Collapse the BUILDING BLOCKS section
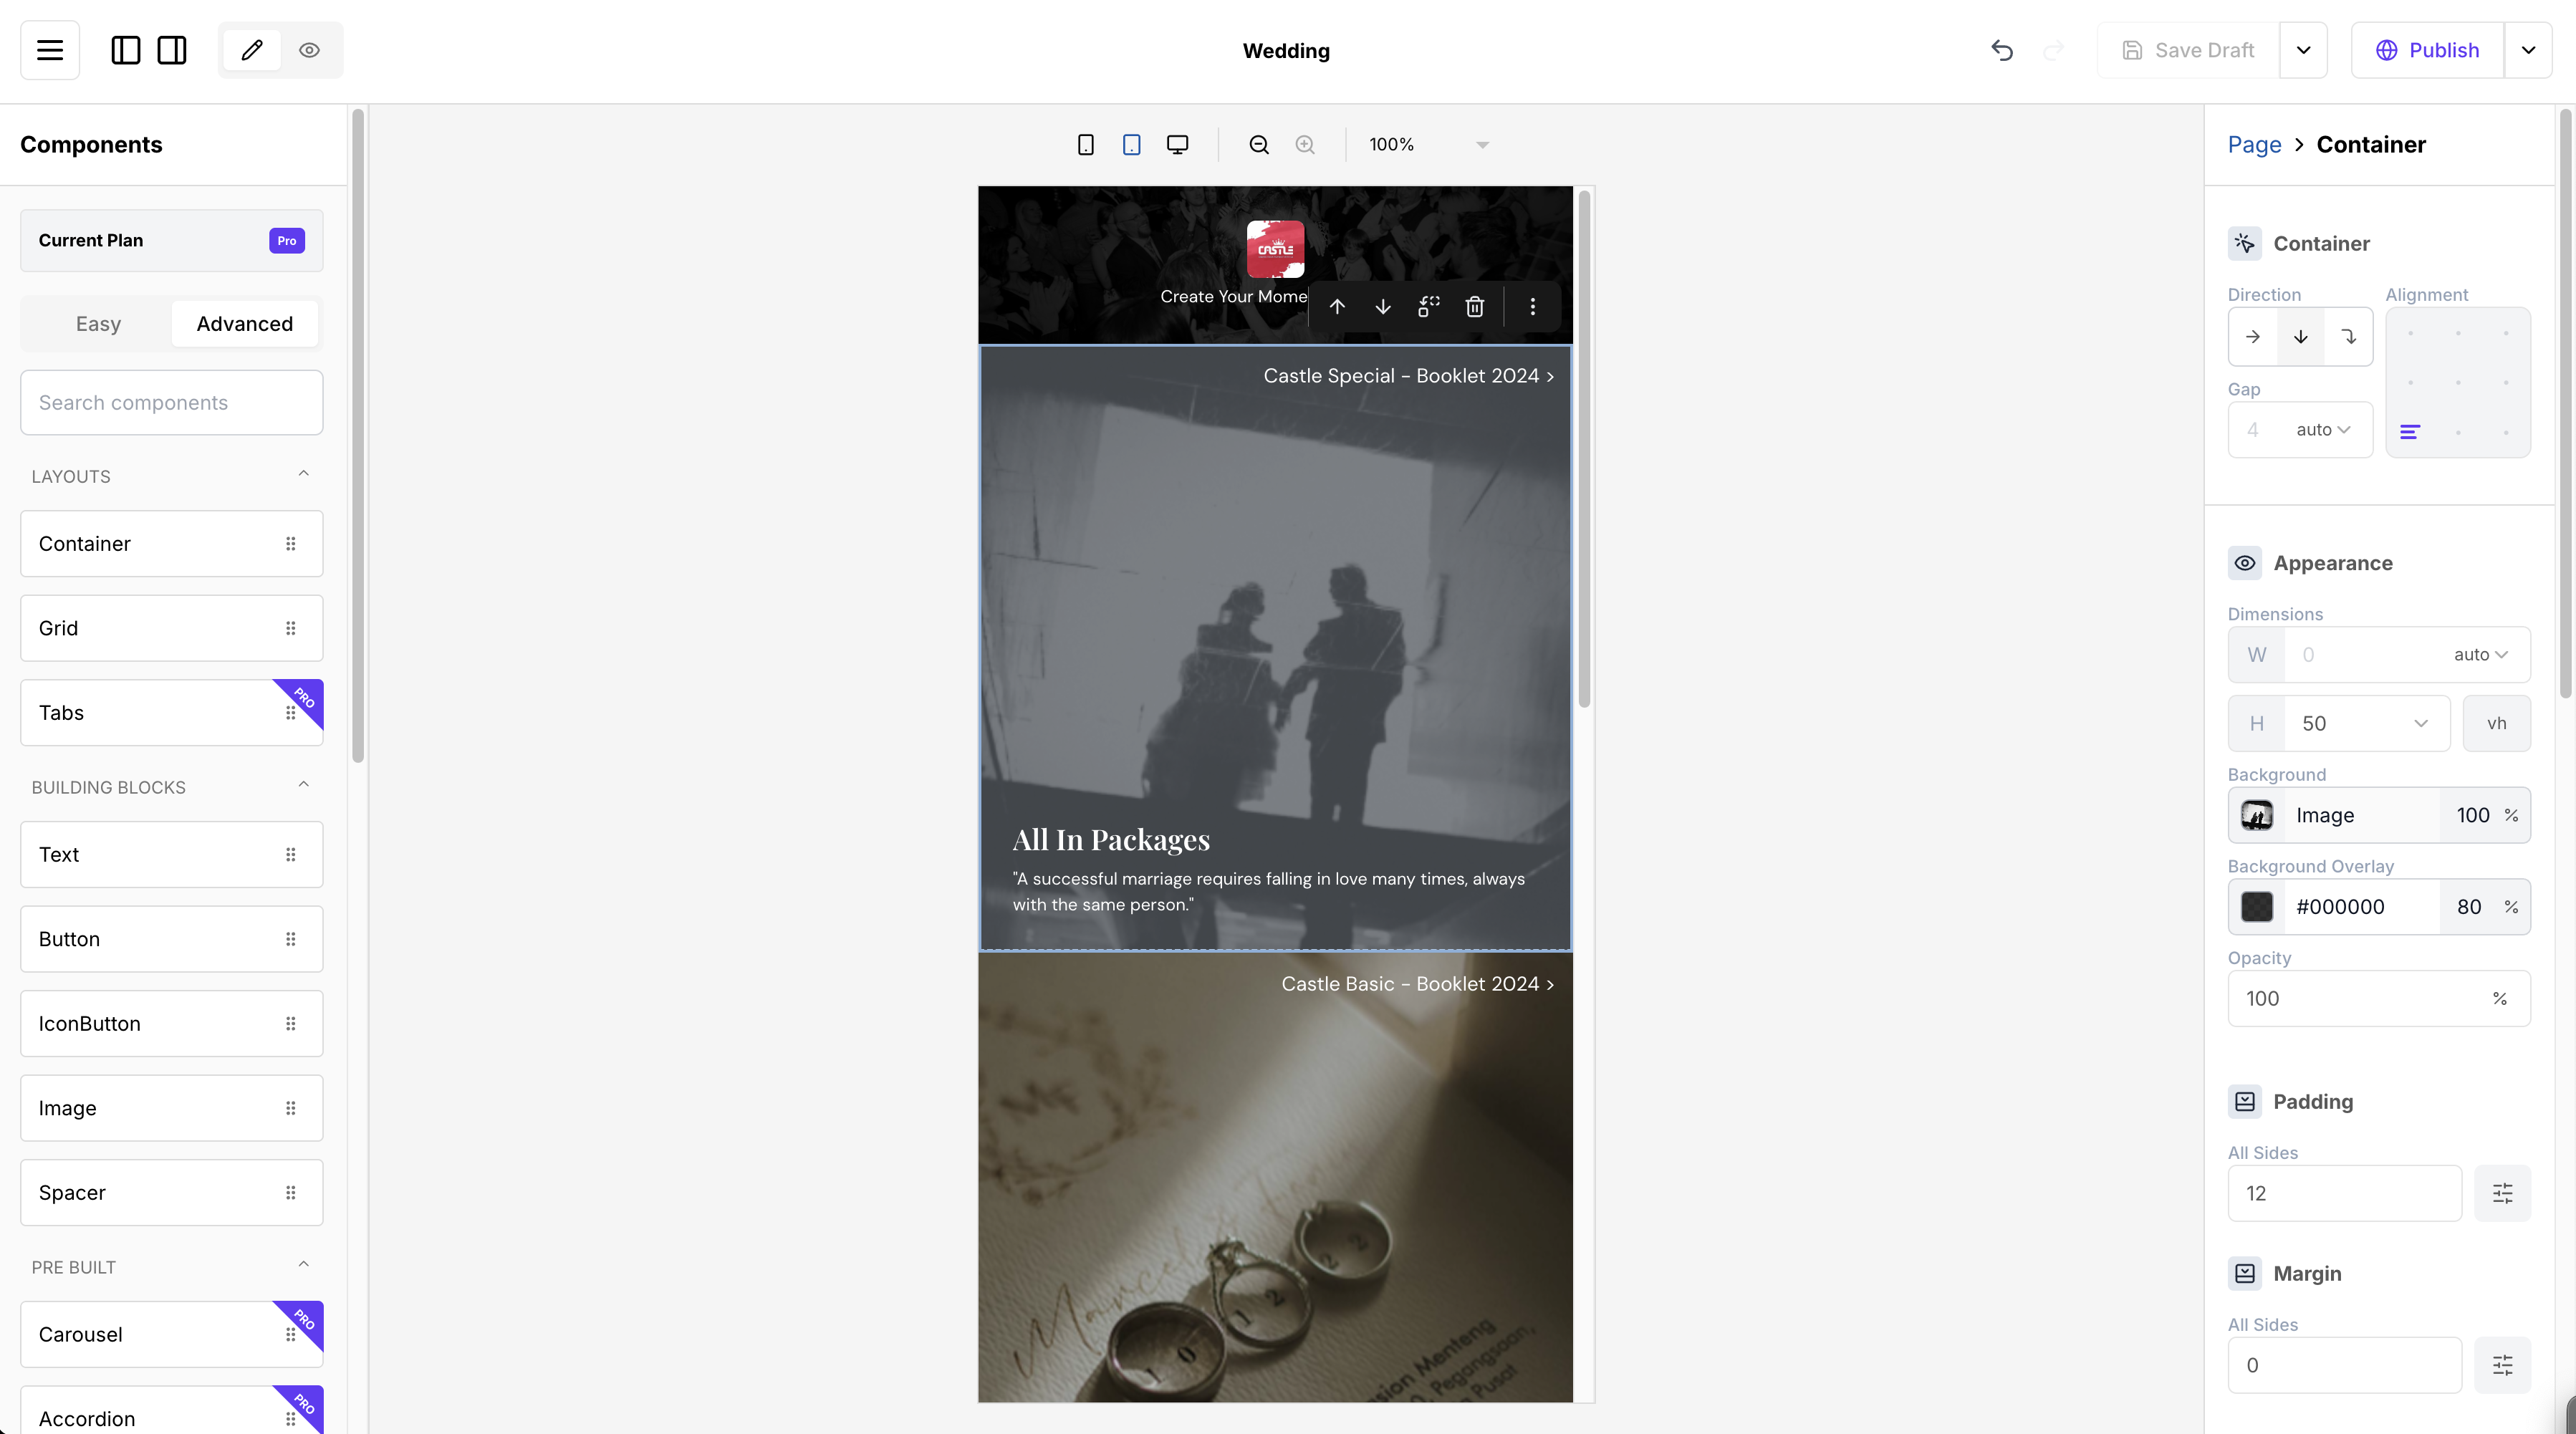 coord(304,785)
